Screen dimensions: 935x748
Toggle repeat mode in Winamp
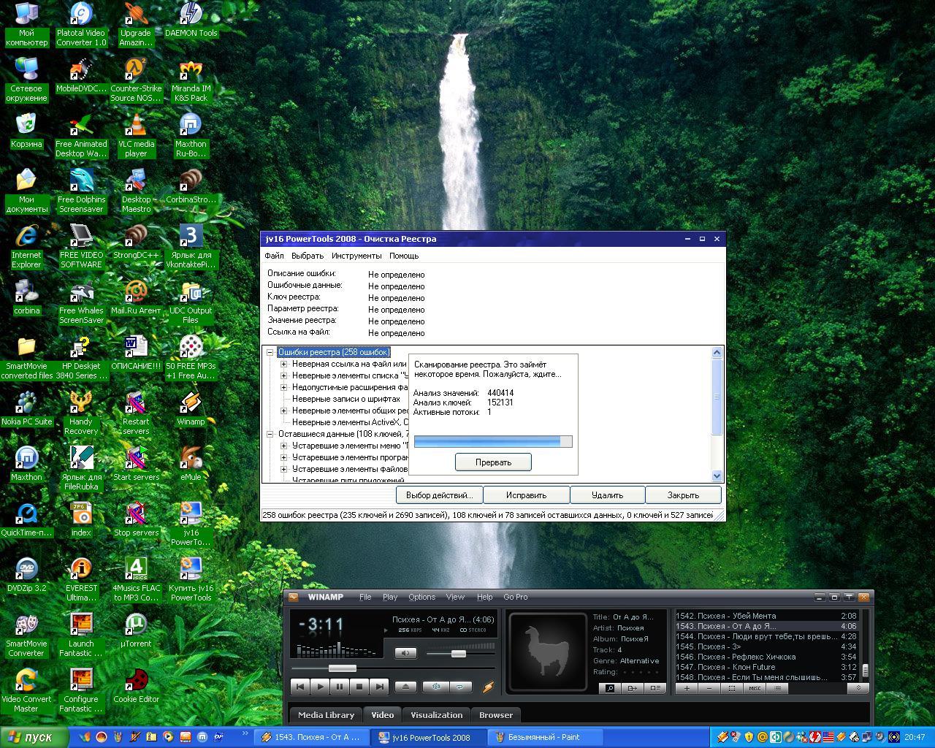click(460, 687)
